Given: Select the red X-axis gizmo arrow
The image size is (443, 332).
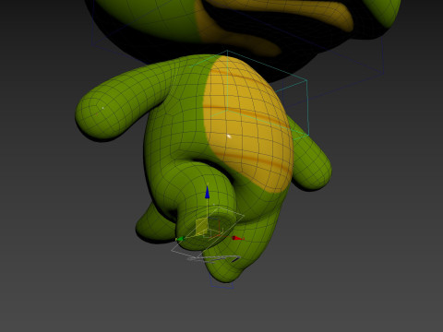Looking at the screenshot, I should coord(238,238).
